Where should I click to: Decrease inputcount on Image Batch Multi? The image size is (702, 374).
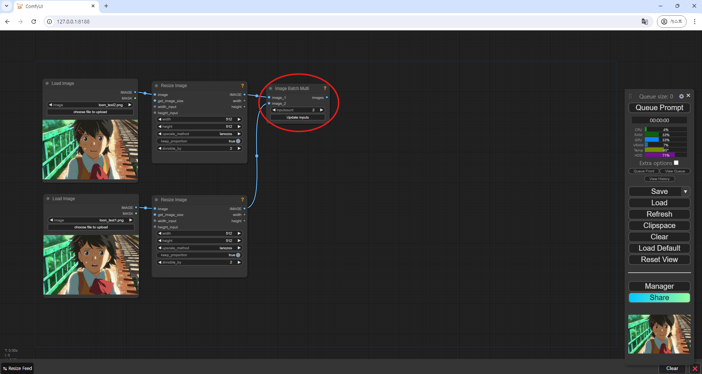pyautogui.click(x=274, y=110)
